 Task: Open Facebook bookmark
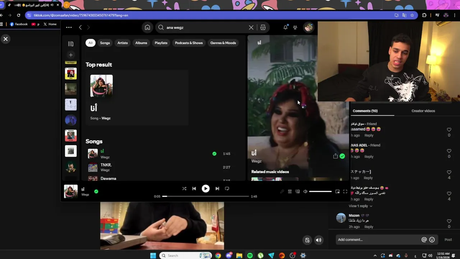pyautogui.click(x=19, y=24)
